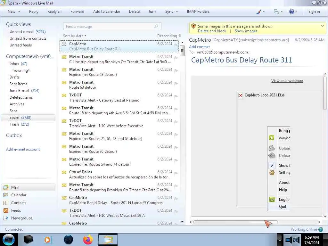This screenshot has height=246, width=328.
Task: Toggle flag on Route 18 trip message
Action: click(176, 109)
